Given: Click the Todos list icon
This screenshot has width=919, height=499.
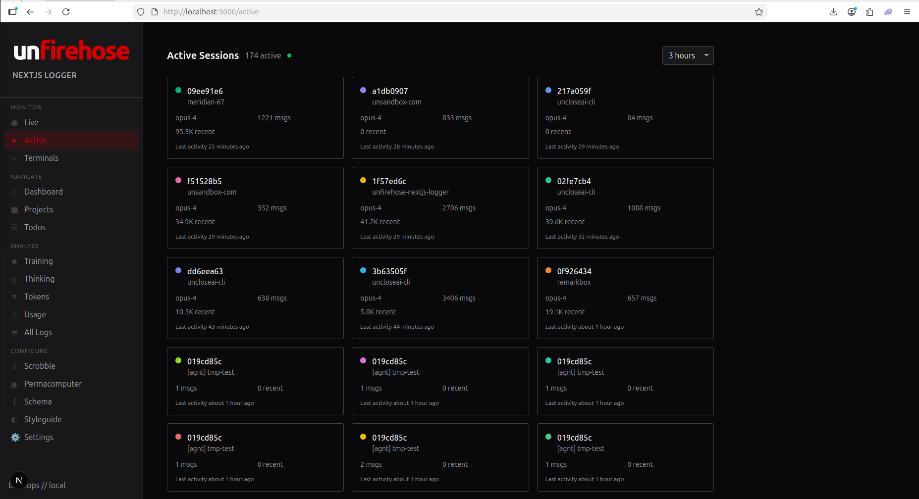Looking at the screenshot, I should (14, 228).
